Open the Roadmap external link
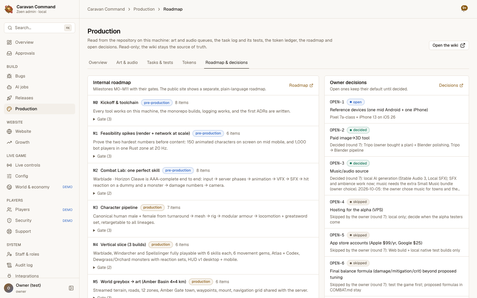 [301, 85]
